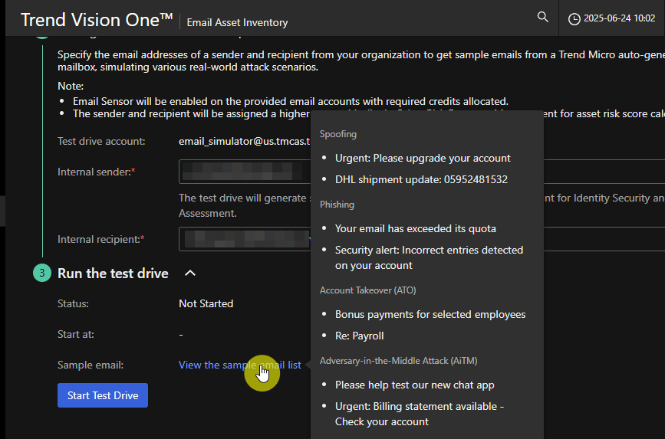Viewport: 665px width, 439px height.
Task: Click the step 3 green circle badge
Action: click(x=42, y=273)
